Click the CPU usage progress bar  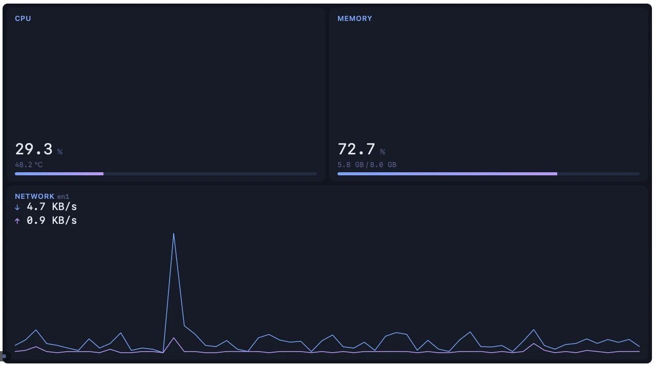[166, 174]
